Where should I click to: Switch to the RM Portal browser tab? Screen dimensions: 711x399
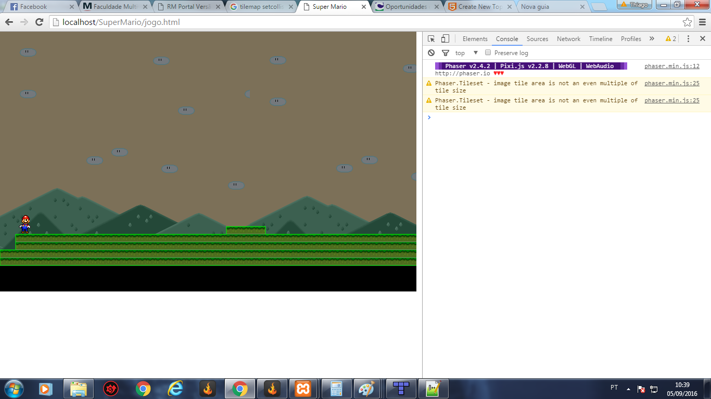tap(189, 7)
